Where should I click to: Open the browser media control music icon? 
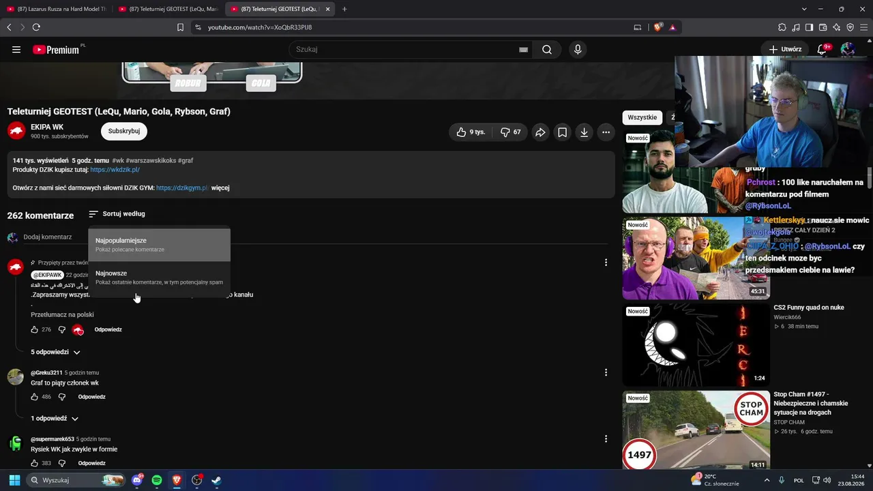(796, 27)
